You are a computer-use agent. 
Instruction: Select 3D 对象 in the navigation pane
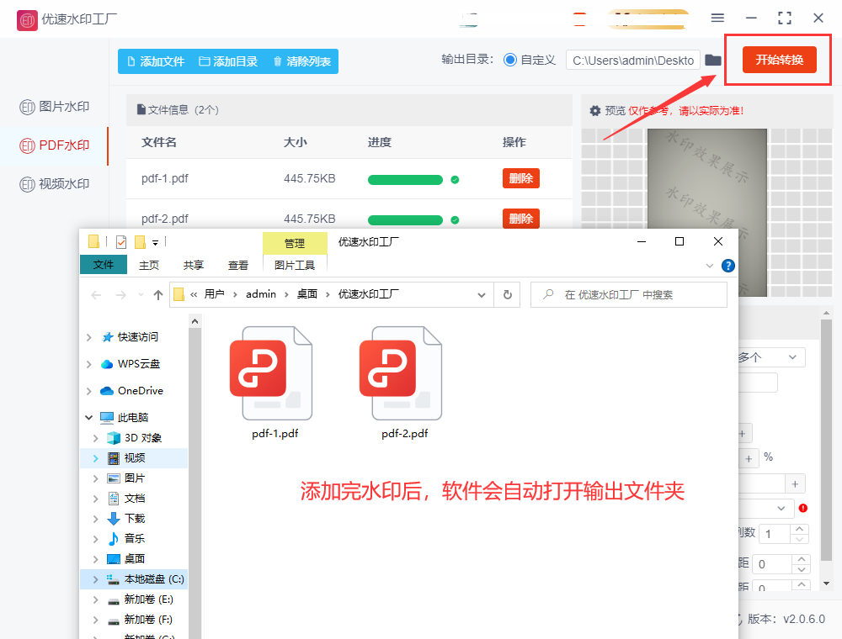pyautogui.click(x=143, y=438)
